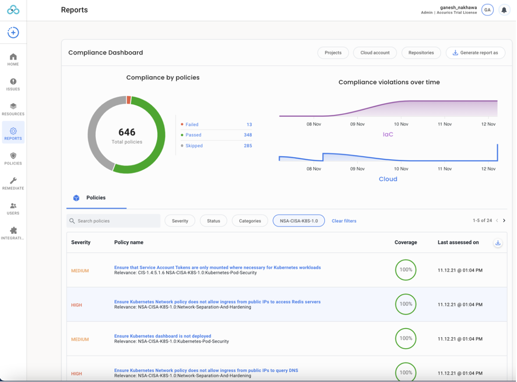Click the Accurics cloud logo
Image resolution: width=517 pixels, height=382 pixels.
click(x=13, y=10)
